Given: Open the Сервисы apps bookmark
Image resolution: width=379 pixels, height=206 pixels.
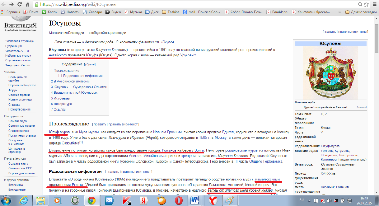Looking at the screenshot, I should pyautogui.click(x=10, y=12).
